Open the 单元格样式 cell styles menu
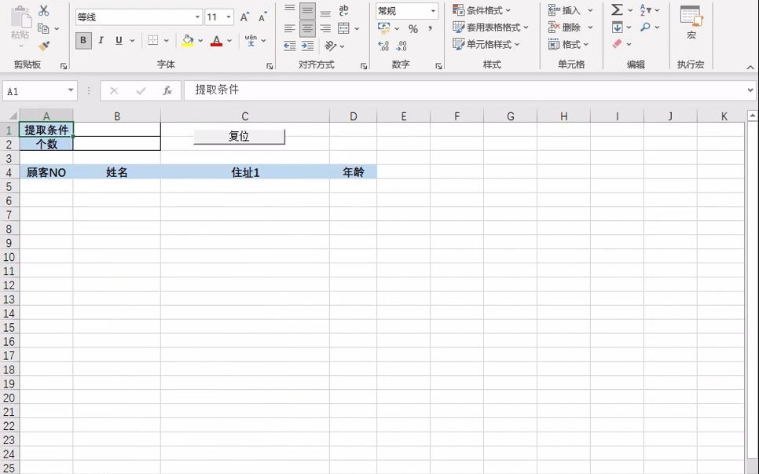Image resolution: width=759 pixels, height=474 pixels. point(486,43)
